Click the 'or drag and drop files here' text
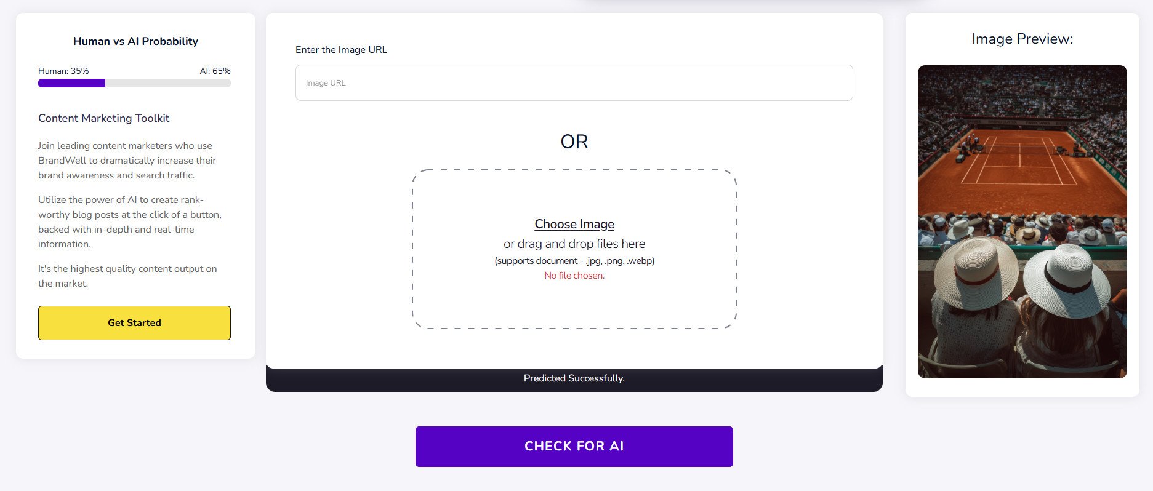 [574, 244]
